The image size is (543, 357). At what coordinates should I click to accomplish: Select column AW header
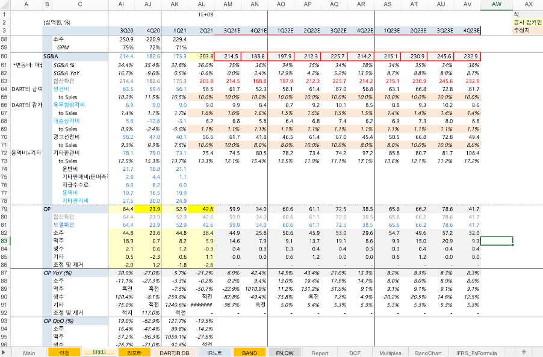point(497,4)
